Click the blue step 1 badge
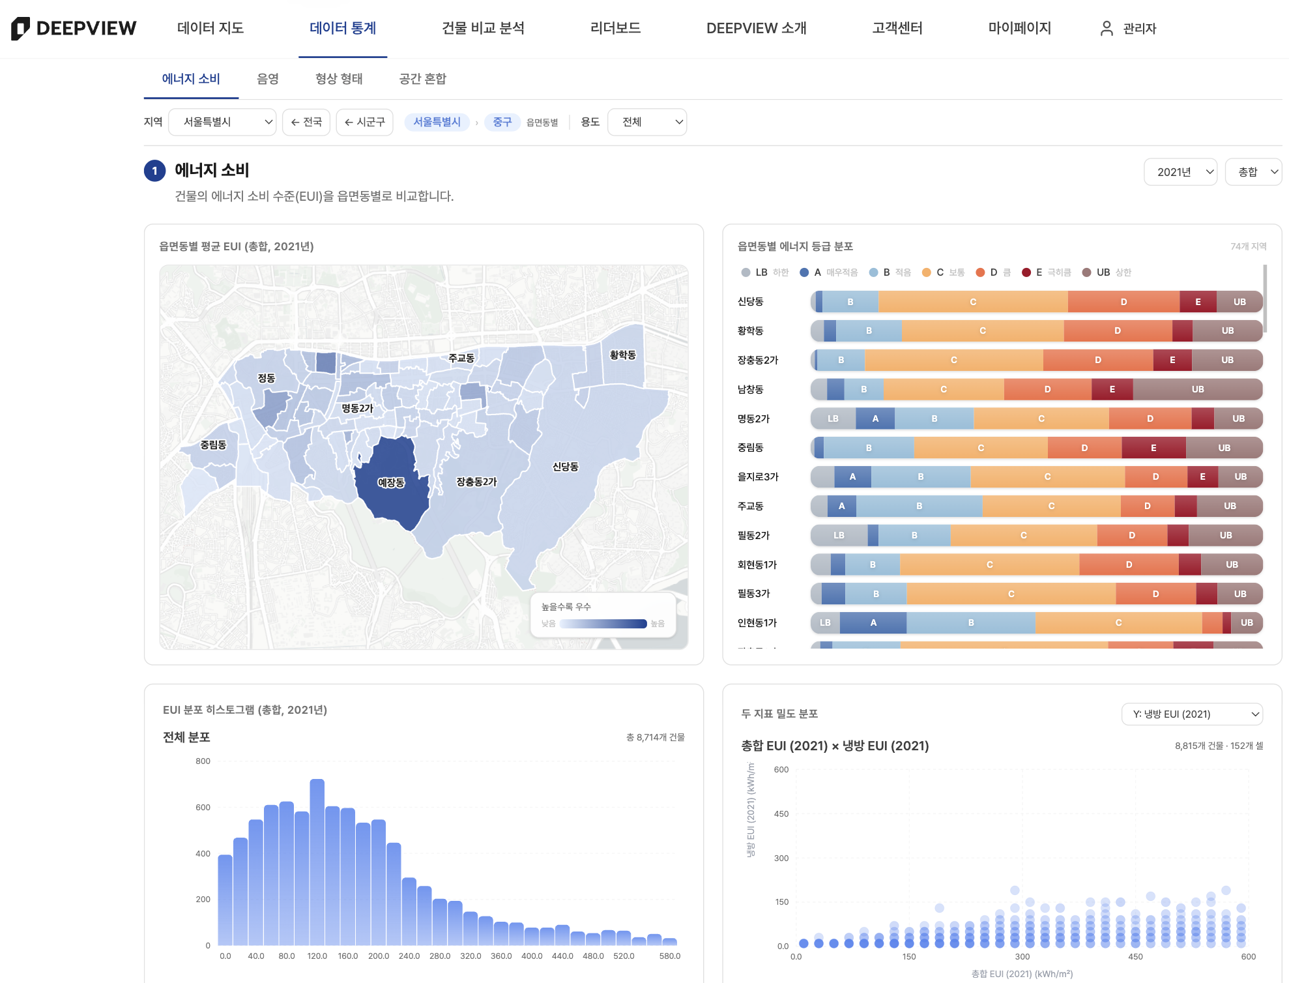 pyautogui.click(x=154, y=171)
